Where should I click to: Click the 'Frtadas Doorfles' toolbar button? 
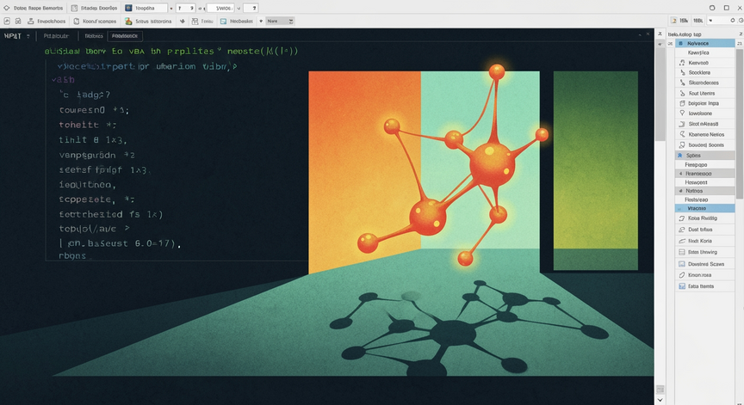click(95, 8)
